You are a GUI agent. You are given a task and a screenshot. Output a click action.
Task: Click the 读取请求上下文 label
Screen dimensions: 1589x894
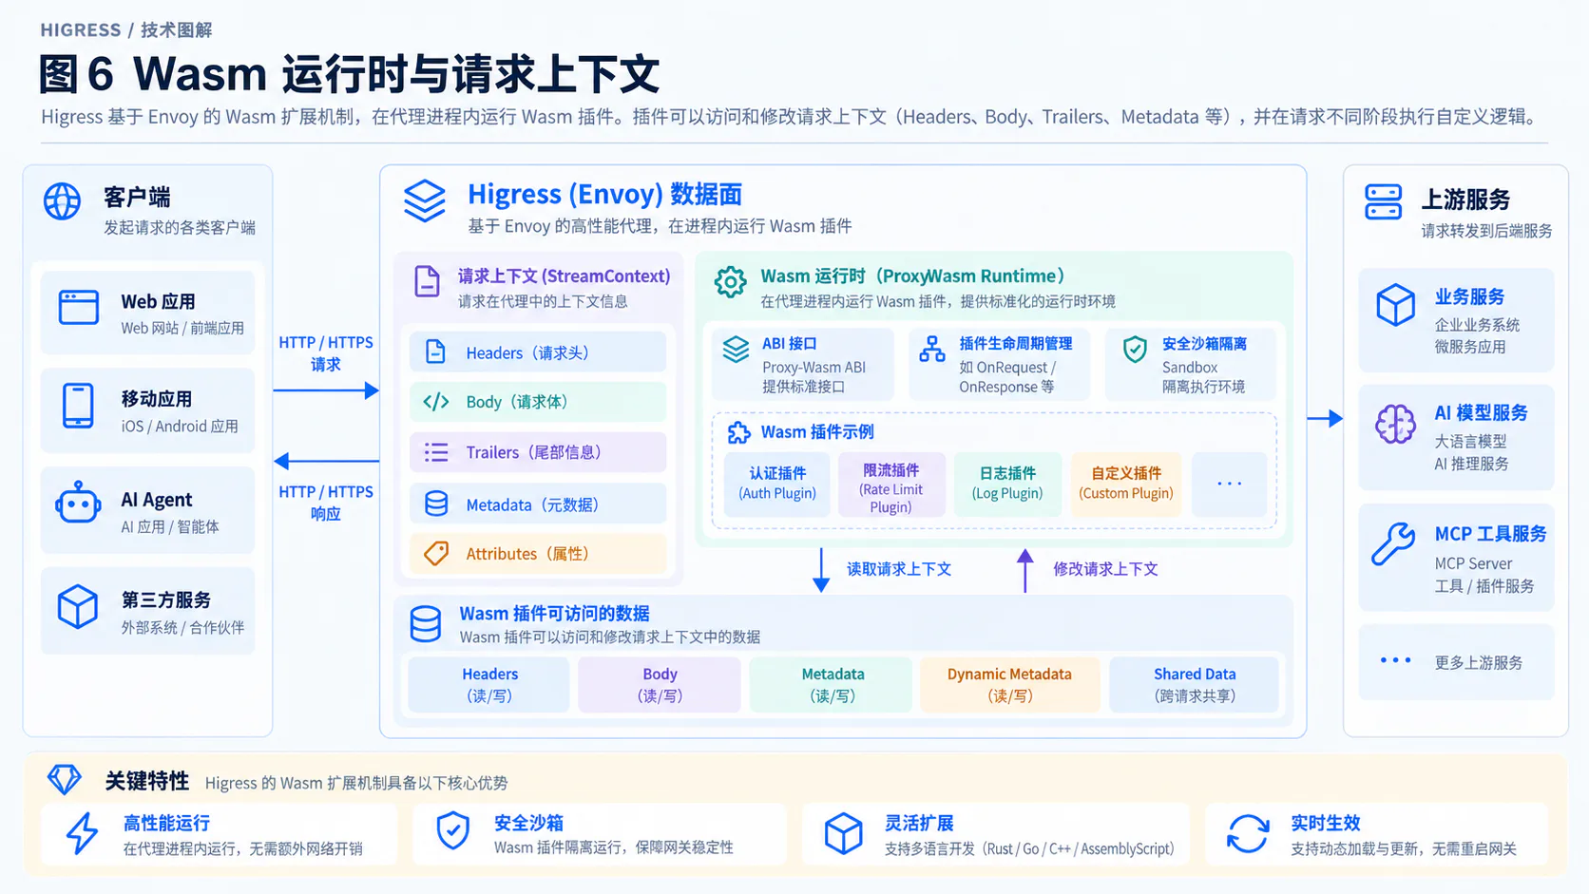click(899, 569)
